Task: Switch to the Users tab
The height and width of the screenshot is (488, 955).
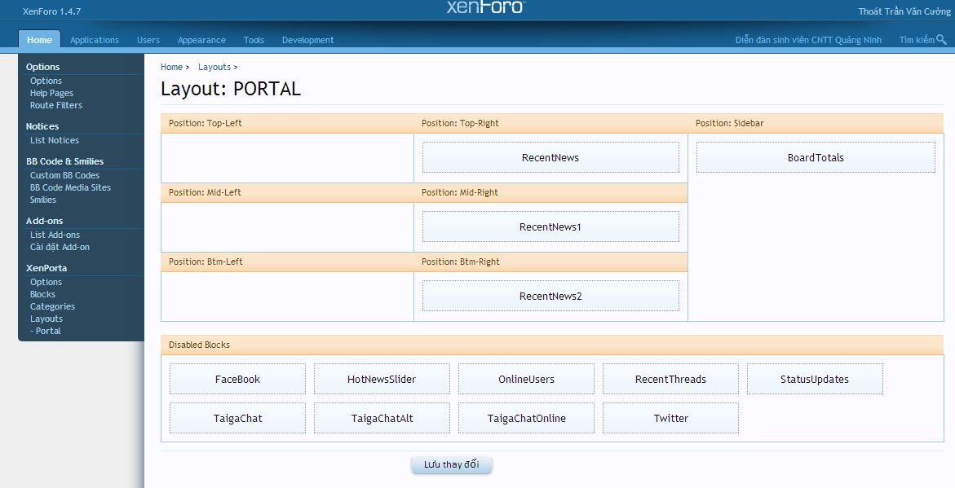Action: pos(148,40)
